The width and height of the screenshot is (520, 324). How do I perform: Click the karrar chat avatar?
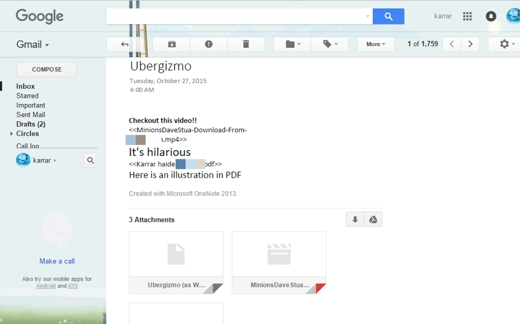point(23,160)
